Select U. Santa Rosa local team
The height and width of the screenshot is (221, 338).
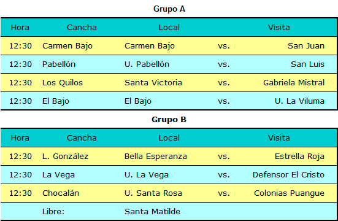(153, 193)
